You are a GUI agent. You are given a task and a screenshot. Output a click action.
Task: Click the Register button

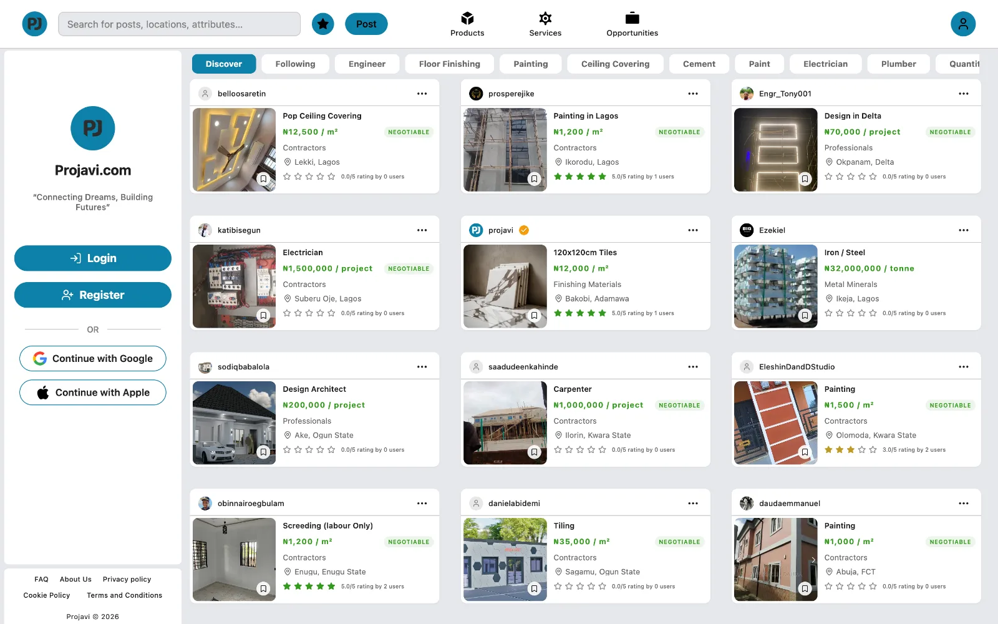(x=93, y=295)
